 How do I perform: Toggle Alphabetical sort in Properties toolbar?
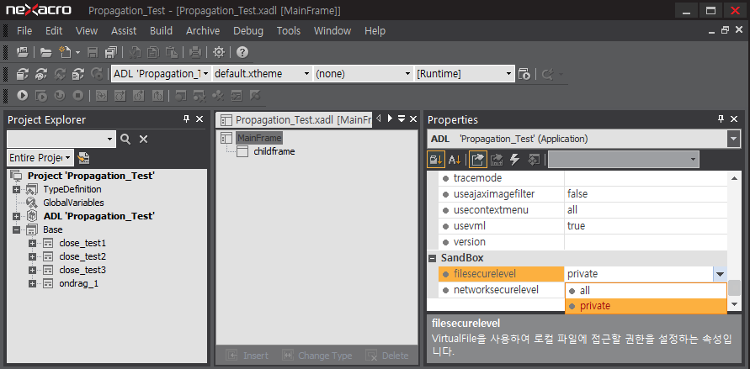[454, 160]
